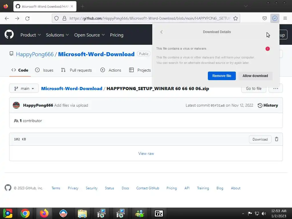Open the file explorer taskbar icon
The height and width of the screenshot is (219, 292).
82,213
